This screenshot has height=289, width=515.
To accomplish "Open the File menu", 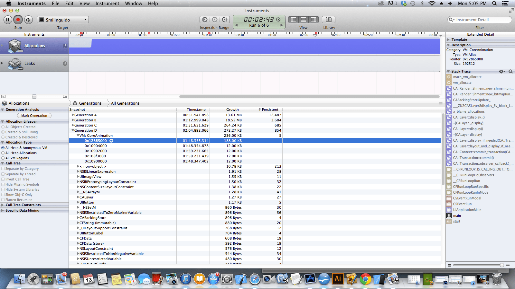I will pos(55,3).
